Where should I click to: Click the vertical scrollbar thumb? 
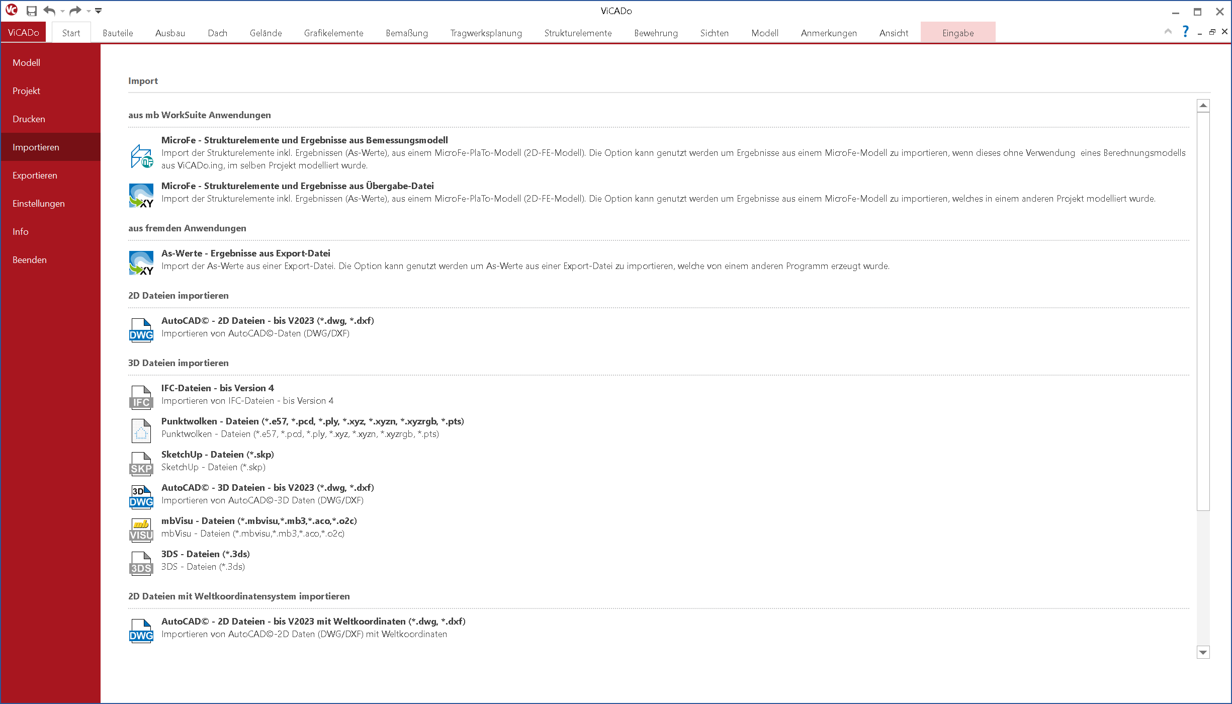click(1203, 311)
